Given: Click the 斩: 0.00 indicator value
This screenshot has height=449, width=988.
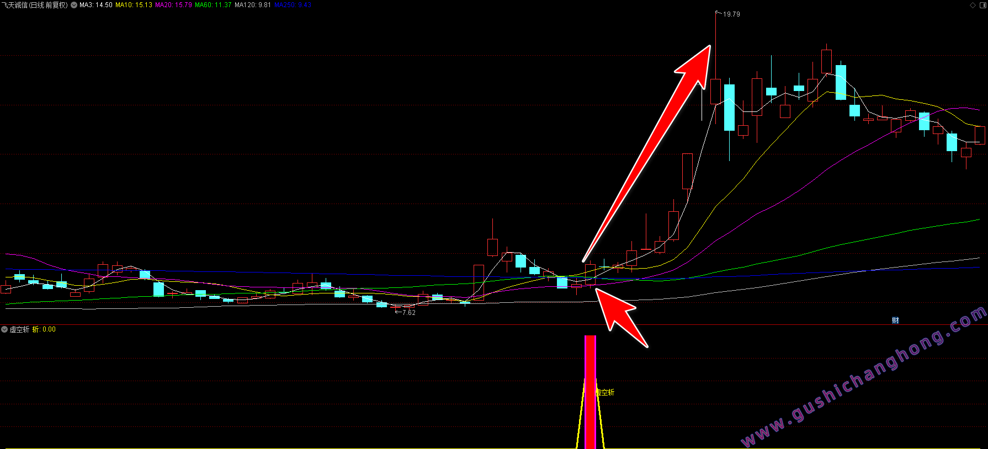Looking at the screenshot, I should point(44,329).
